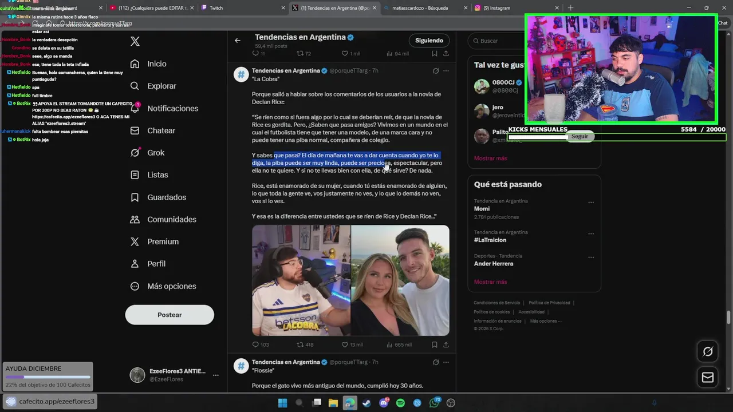Open more options for the Ander Herrera trend

coord(591,257)
